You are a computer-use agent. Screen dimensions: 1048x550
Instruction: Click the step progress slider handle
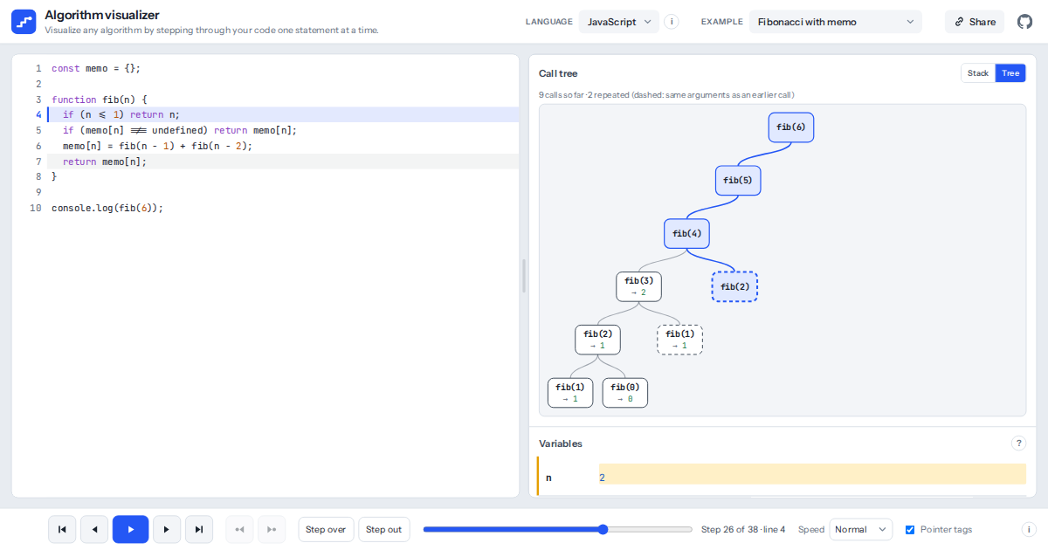click(x=603, y=529)
